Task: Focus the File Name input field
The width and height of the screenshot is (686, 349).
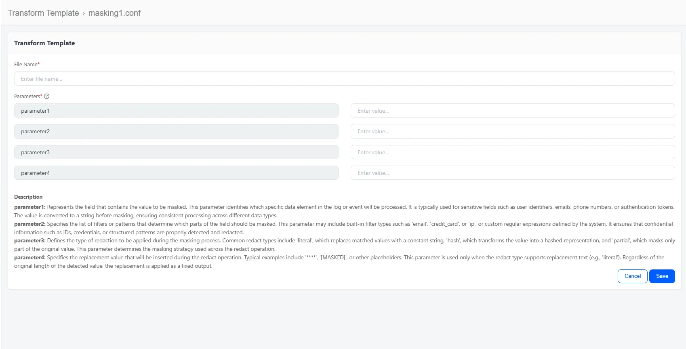Action: pos(344,79)
